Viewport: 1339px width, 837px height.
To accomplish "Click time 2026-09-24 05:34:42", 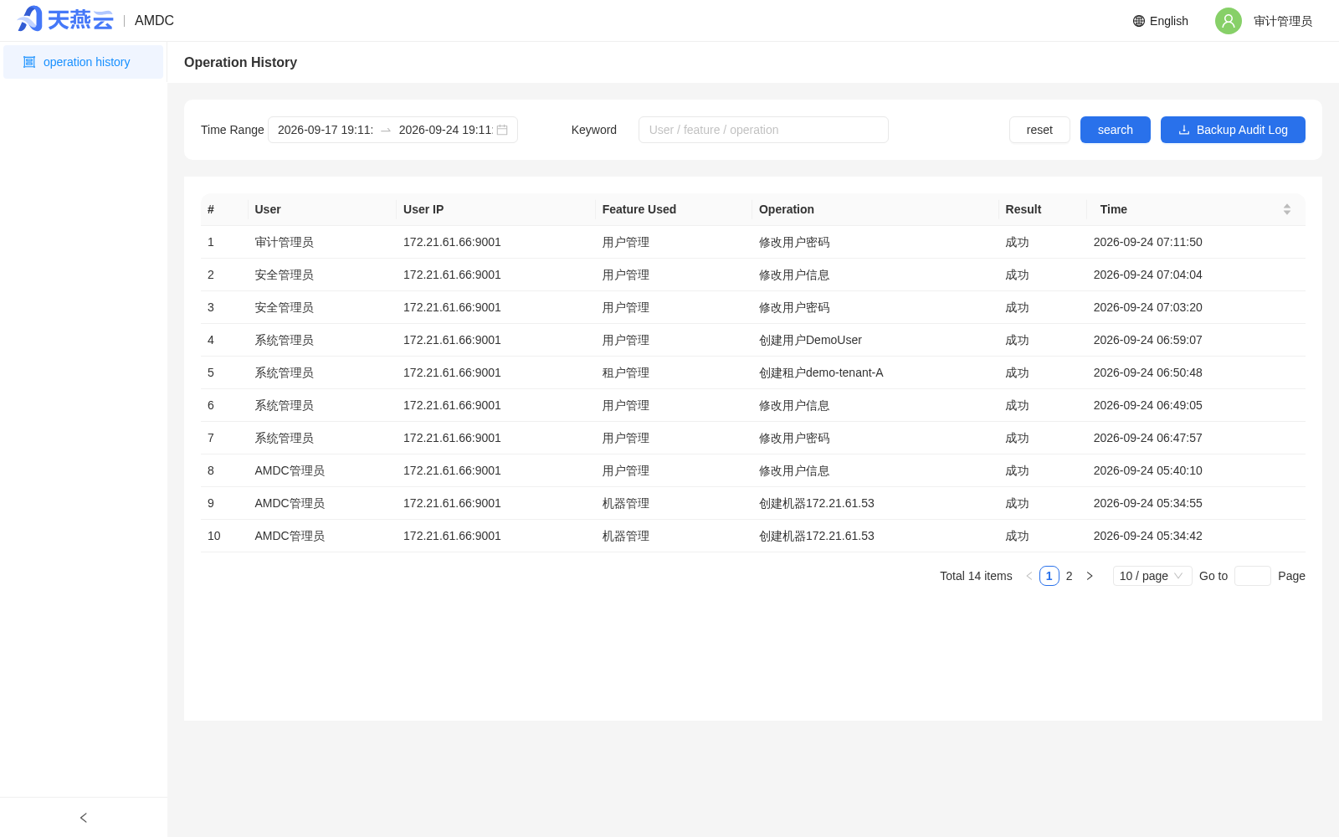I will (x=1148, y=536).
